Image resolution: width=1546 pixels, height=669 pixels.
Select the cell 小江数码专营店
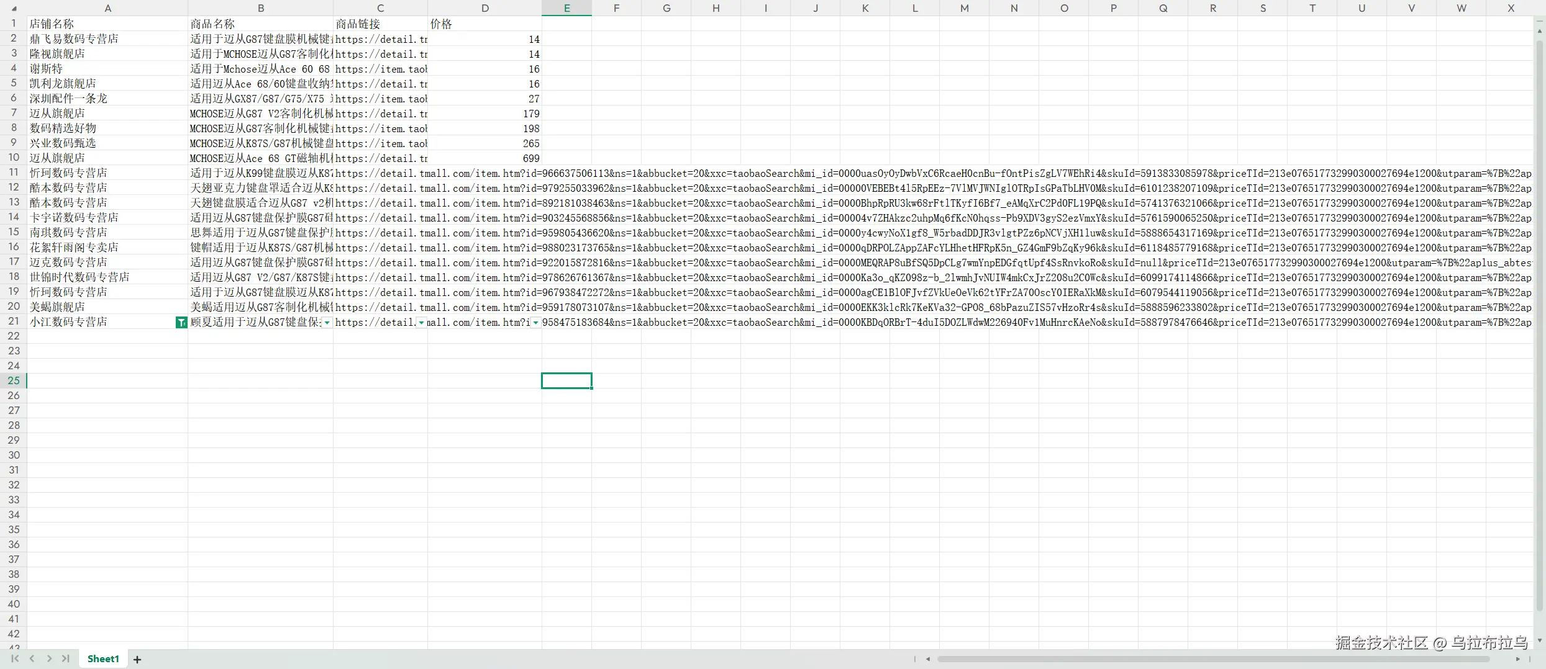tap(107, 321)
